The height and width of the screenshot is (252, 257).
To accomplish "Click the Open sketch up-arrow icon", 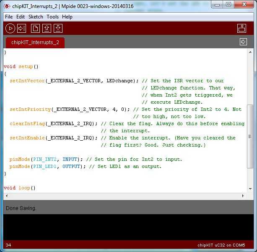I will tap(47, 29).
